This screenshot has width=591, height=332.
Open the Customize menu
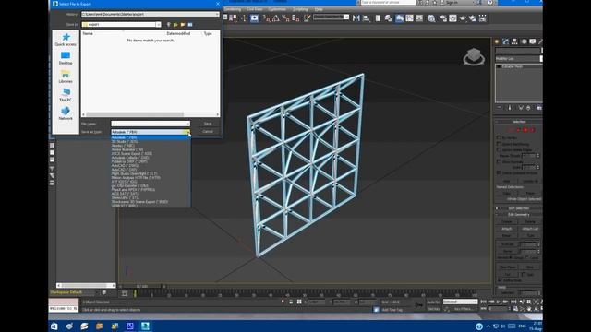[x=277, y=9]
